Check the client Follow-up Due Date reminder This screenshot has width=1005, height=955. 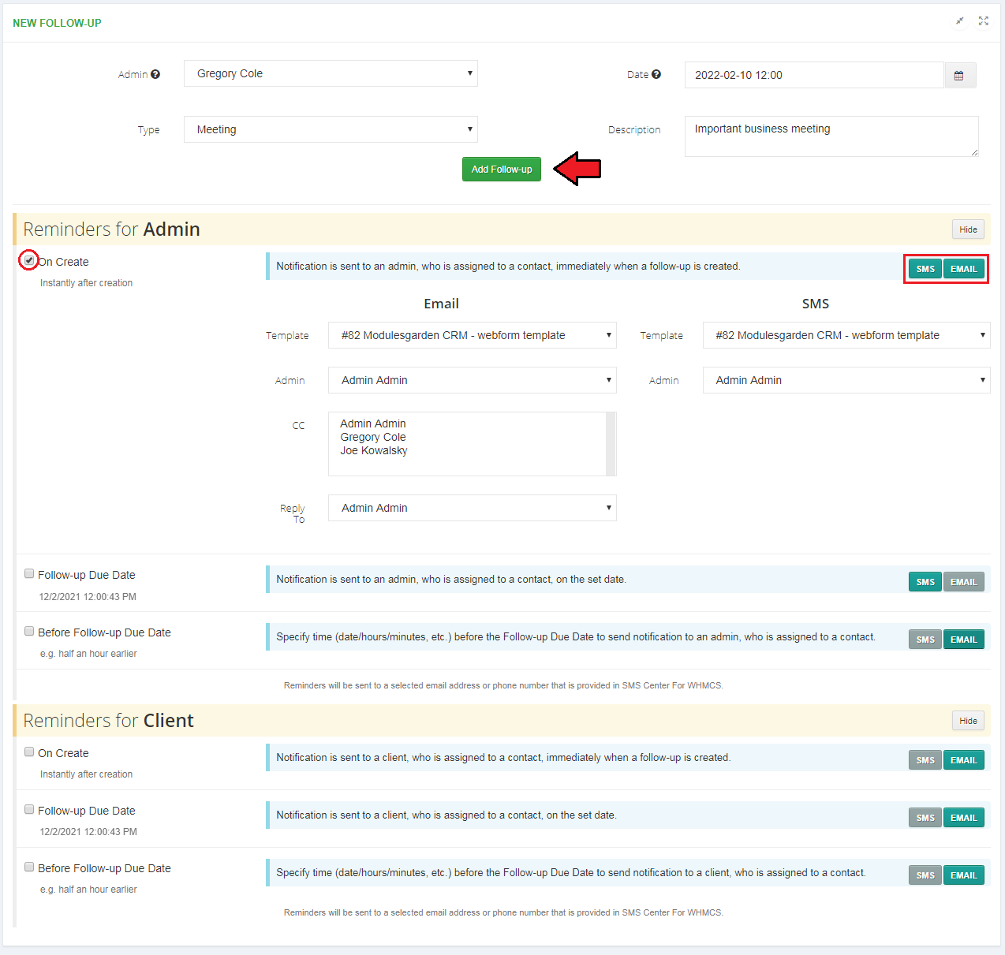[x=29, y=809]
